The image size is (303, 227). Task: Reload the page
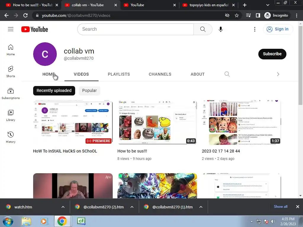click(25, 15)
